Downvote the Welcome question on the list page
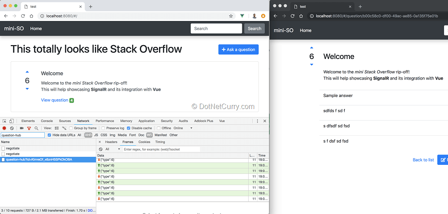This screenshot has height=214, width=448. (27, 89)
